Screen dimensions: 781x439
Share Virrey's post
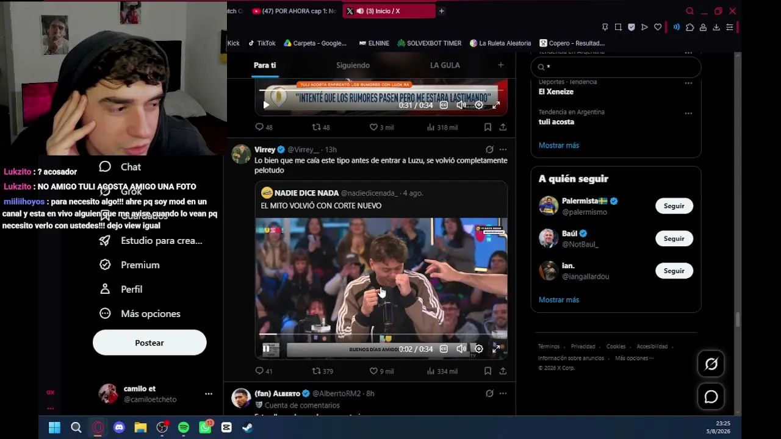point(503,371)
